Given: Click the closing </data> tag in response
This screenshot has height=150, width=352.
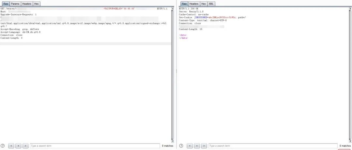Looking at the screenshot, I should coord(183,38).
